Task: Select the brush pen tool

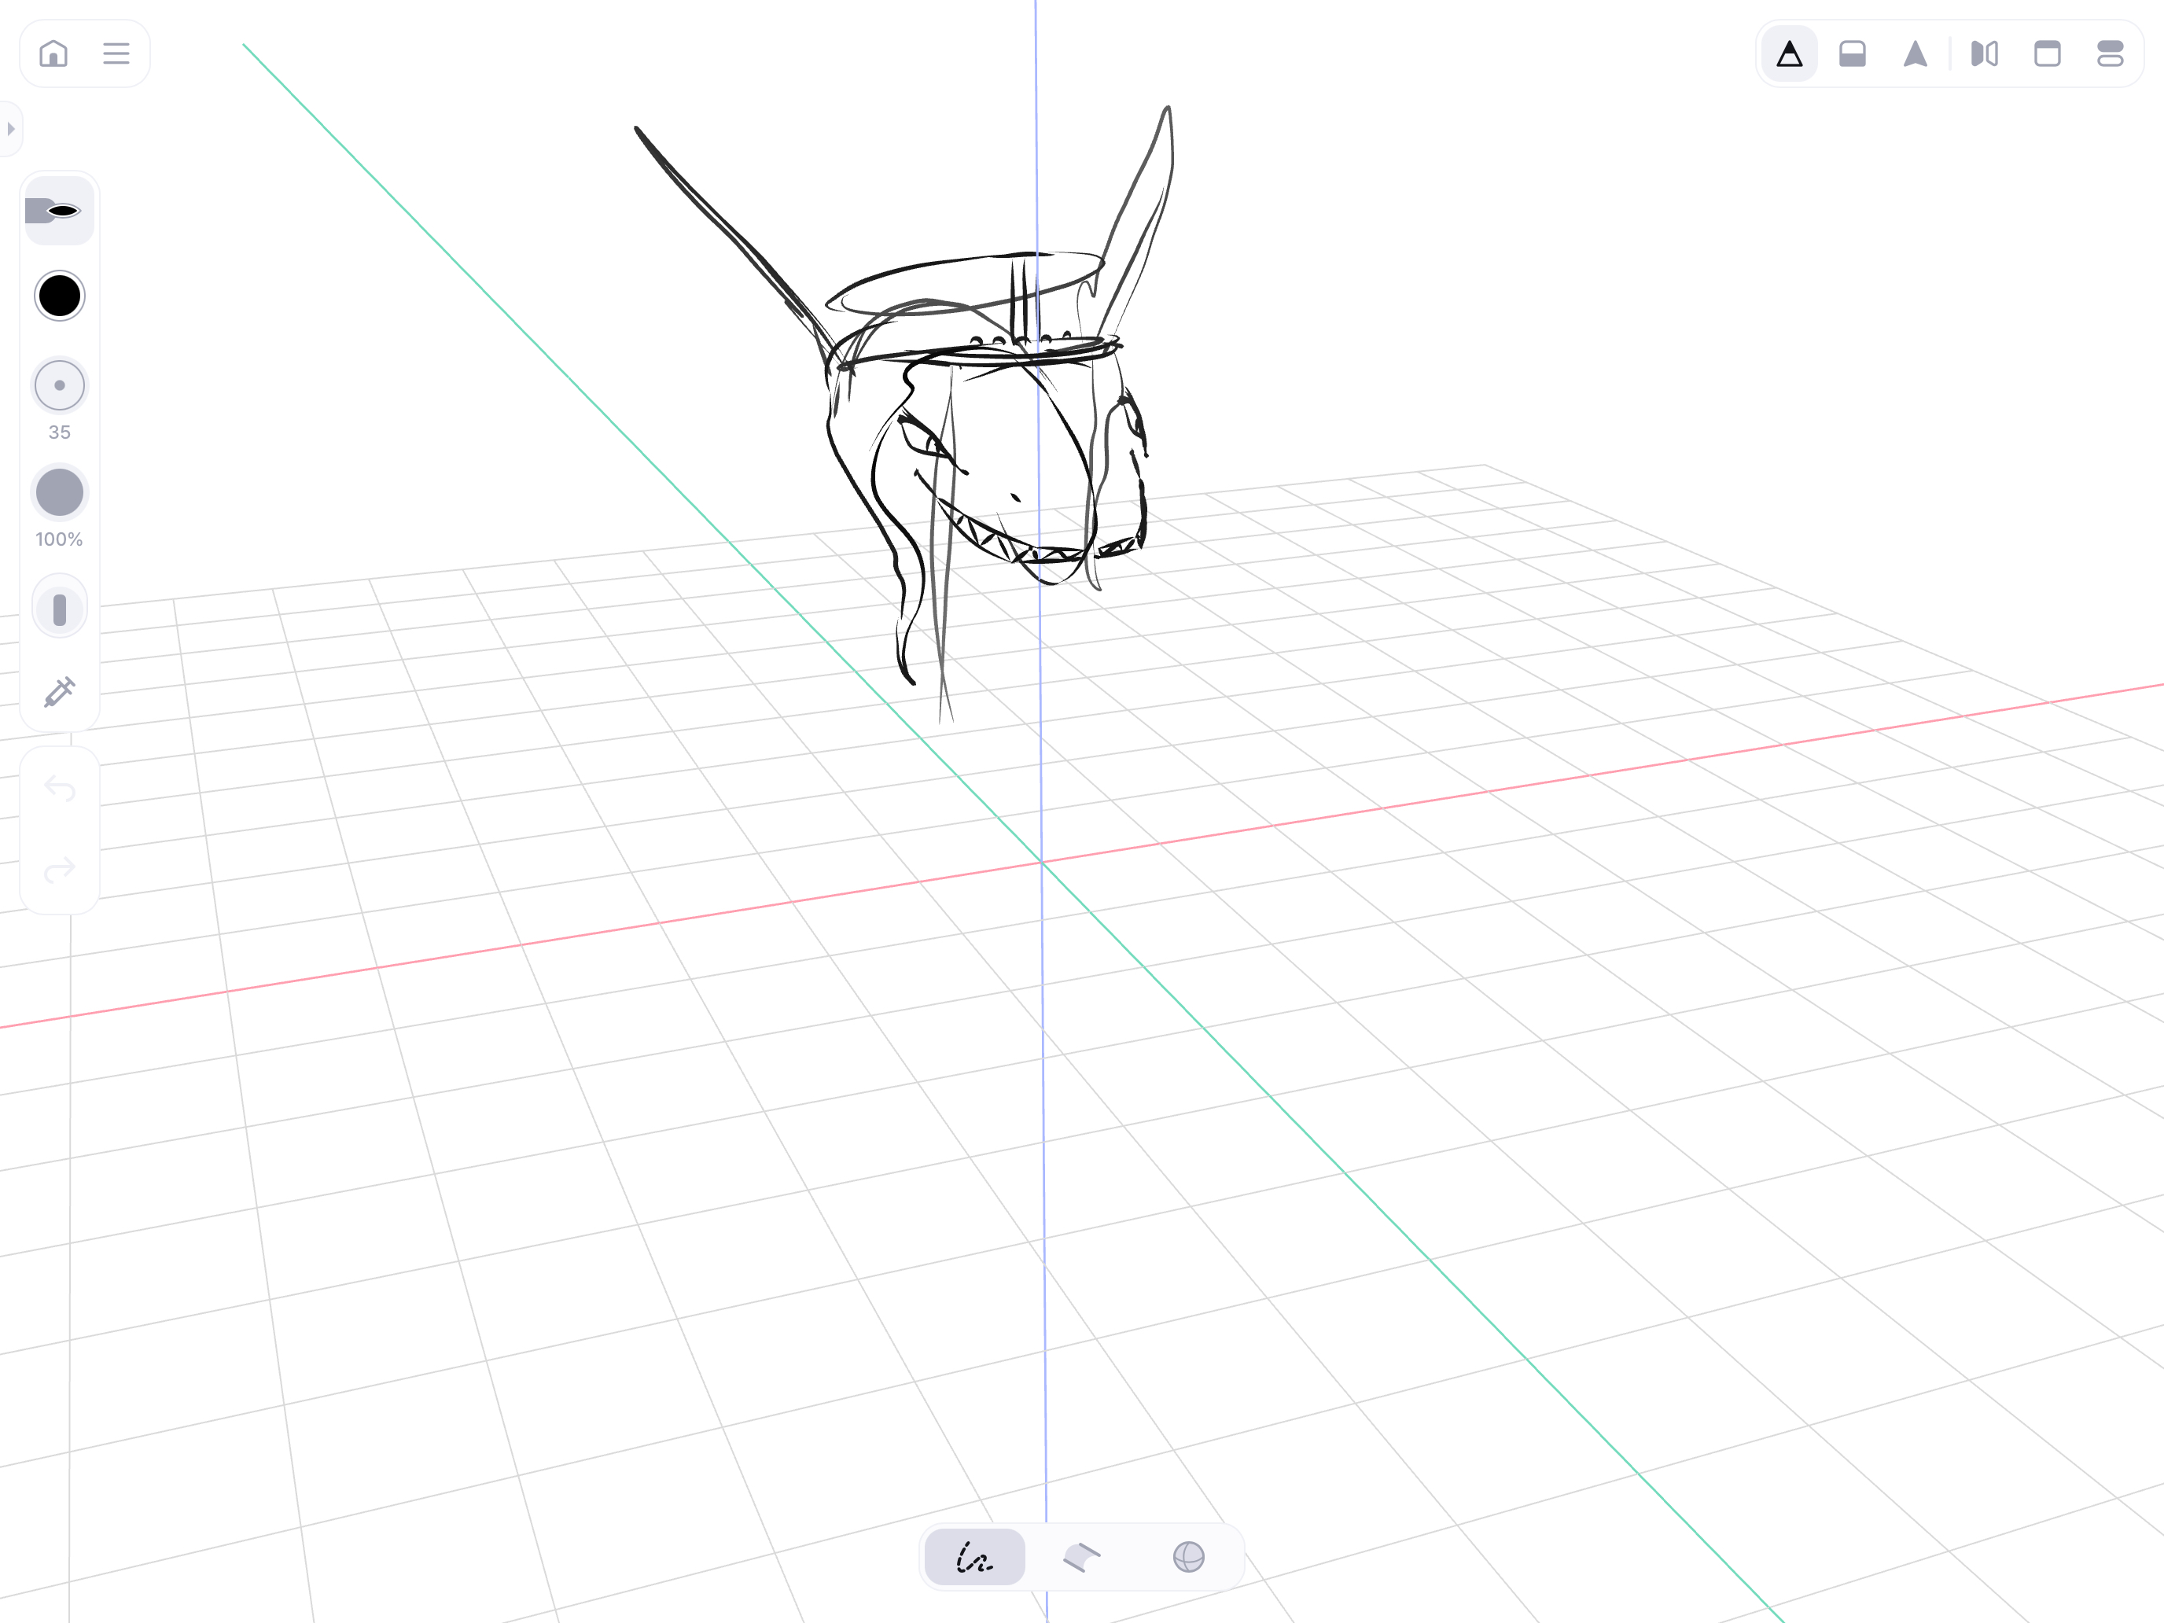Action: tap(59, 210)
